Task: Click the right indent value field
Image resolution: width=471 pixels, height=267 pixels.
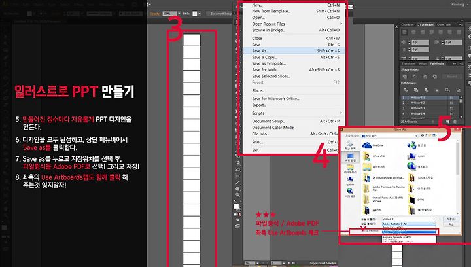Action: pyautogui.click(x=453, y=42)
